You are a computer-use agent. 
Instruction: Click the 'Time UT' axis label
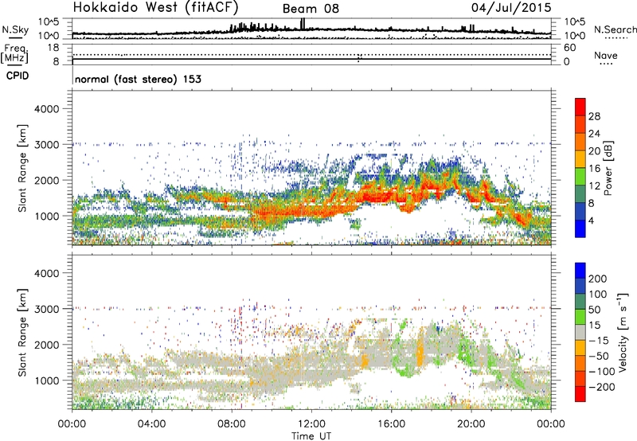coord(311,436)
